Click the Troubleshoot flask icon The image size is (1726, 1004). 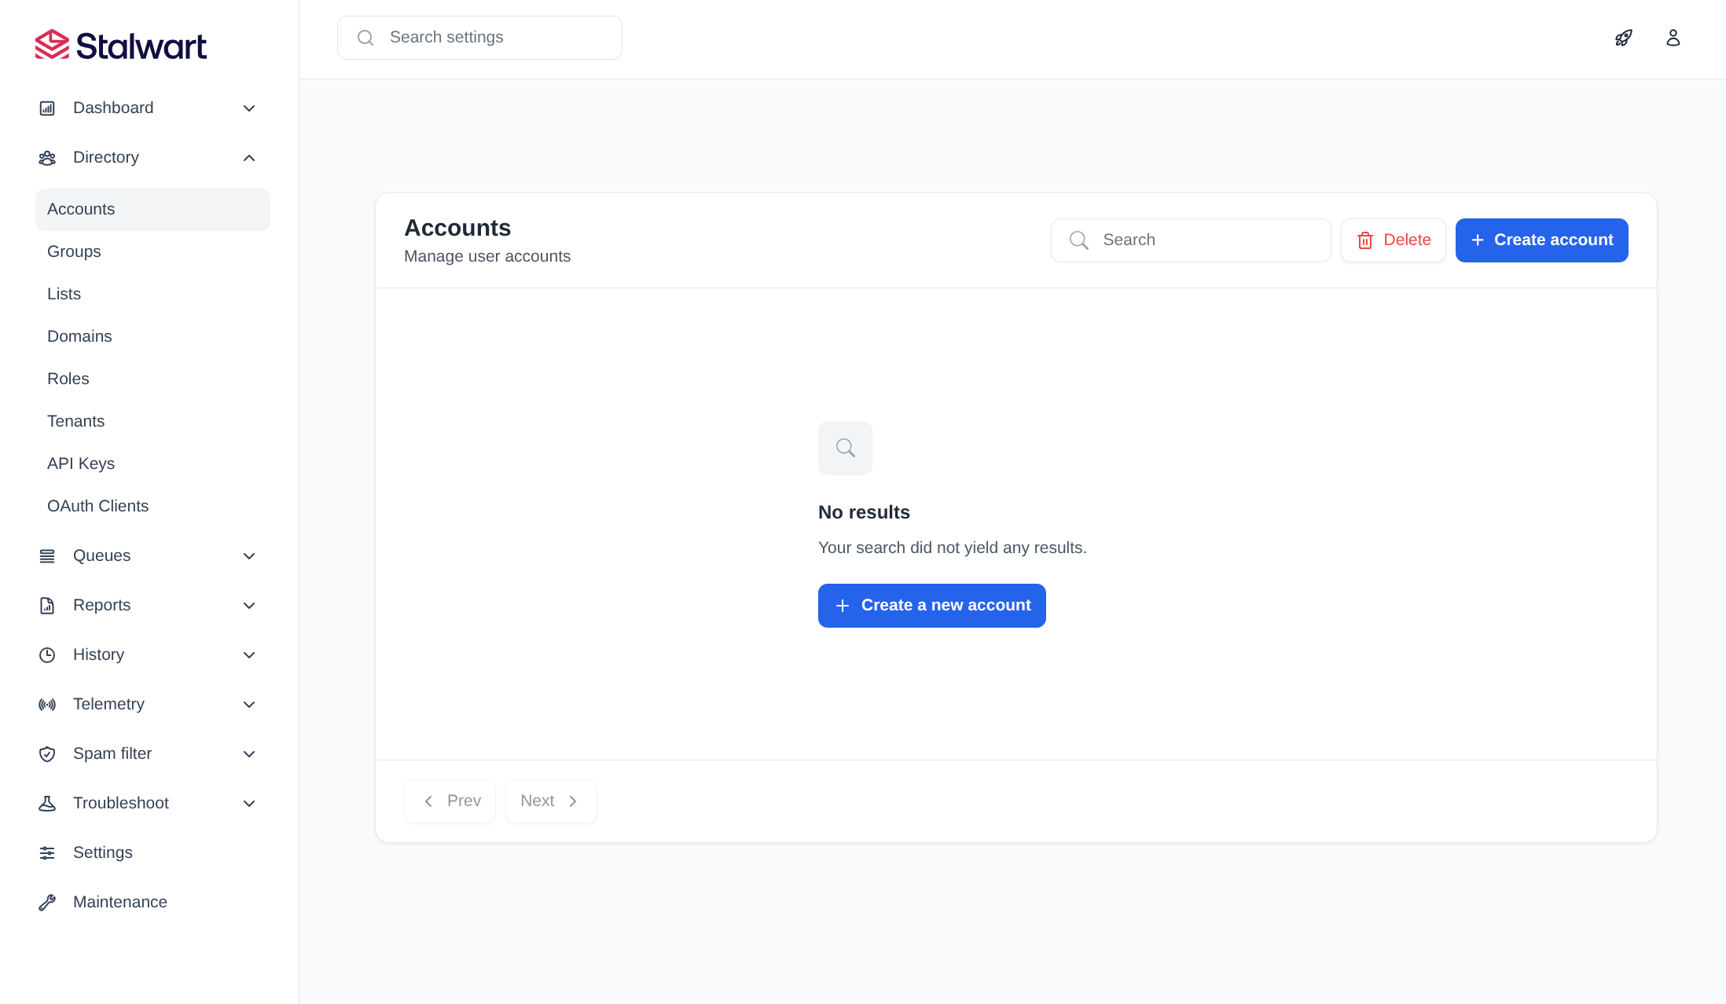coord(47,803)
